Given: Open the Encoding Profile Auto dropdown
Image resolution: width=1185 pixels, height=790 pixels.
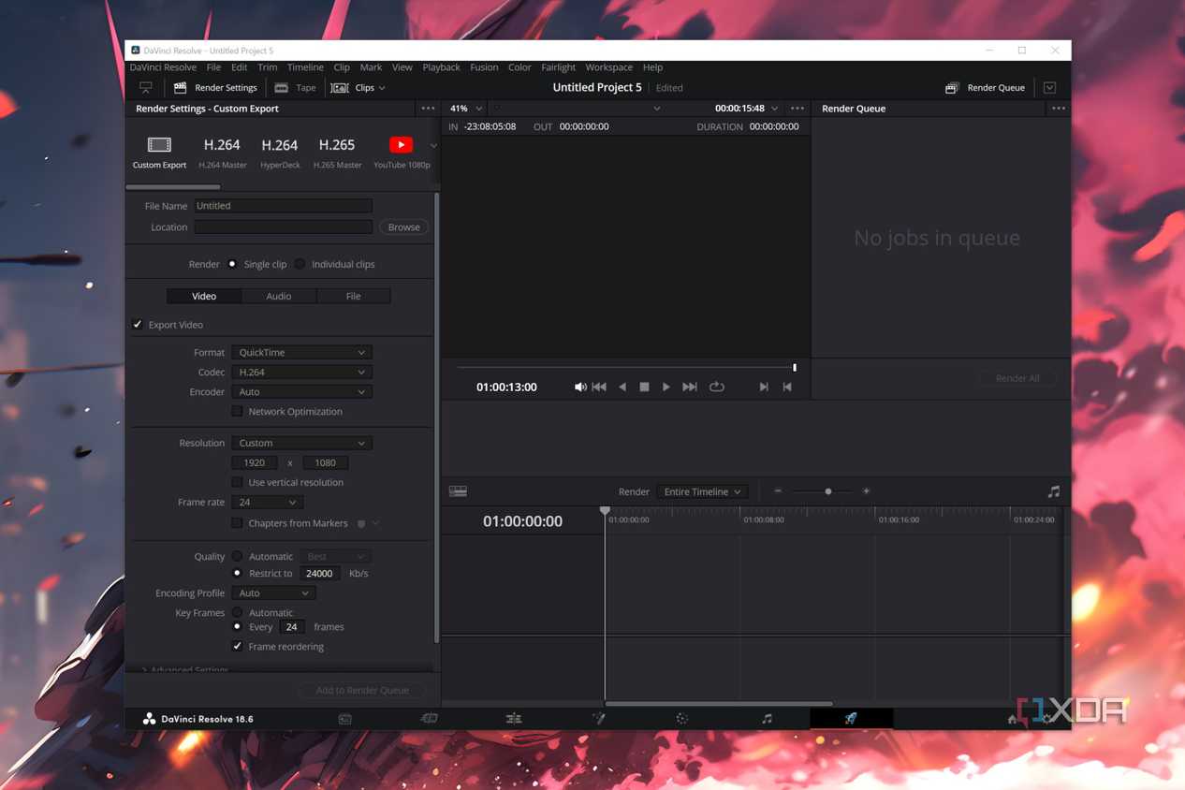Looking at the screenshot, I should [x=272, y=593].
